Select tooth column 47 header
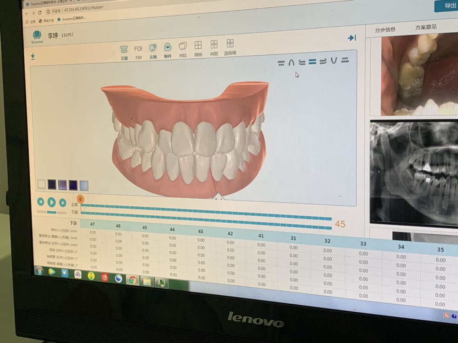Image resolution: width=458 pixels, height=343 pixels. [92, 224]
